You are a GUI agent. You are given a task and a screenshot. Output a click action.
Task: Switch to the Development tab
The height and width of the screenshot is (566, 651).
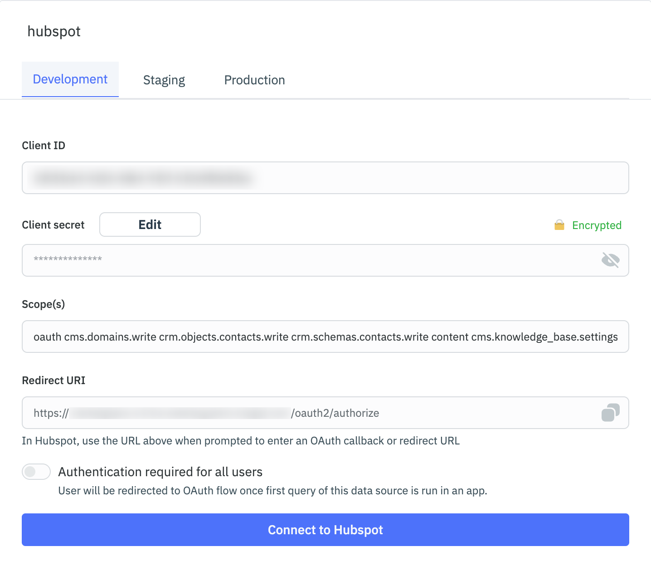[x=70, y=79]
